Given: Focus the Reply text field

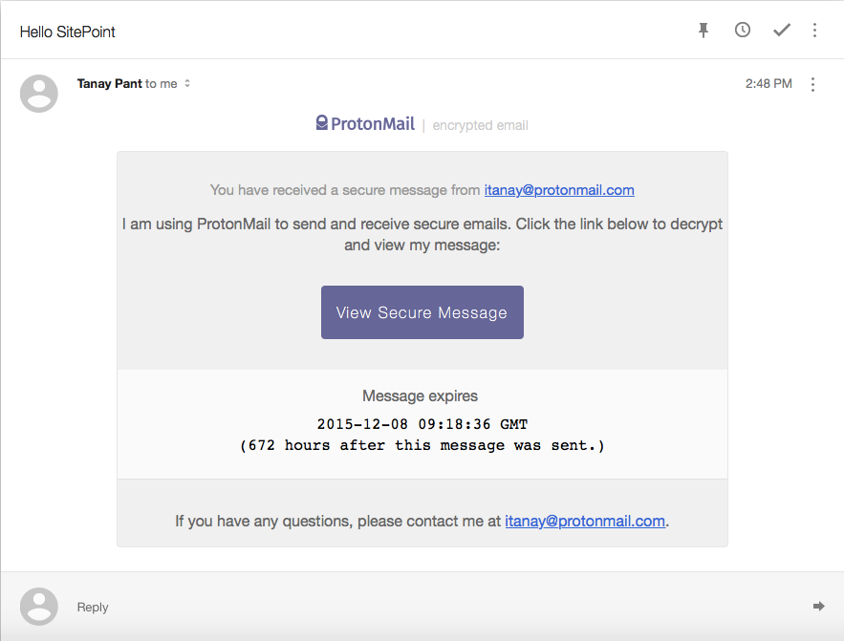Looking at the screenshot, I should click(x=382, y=608).
